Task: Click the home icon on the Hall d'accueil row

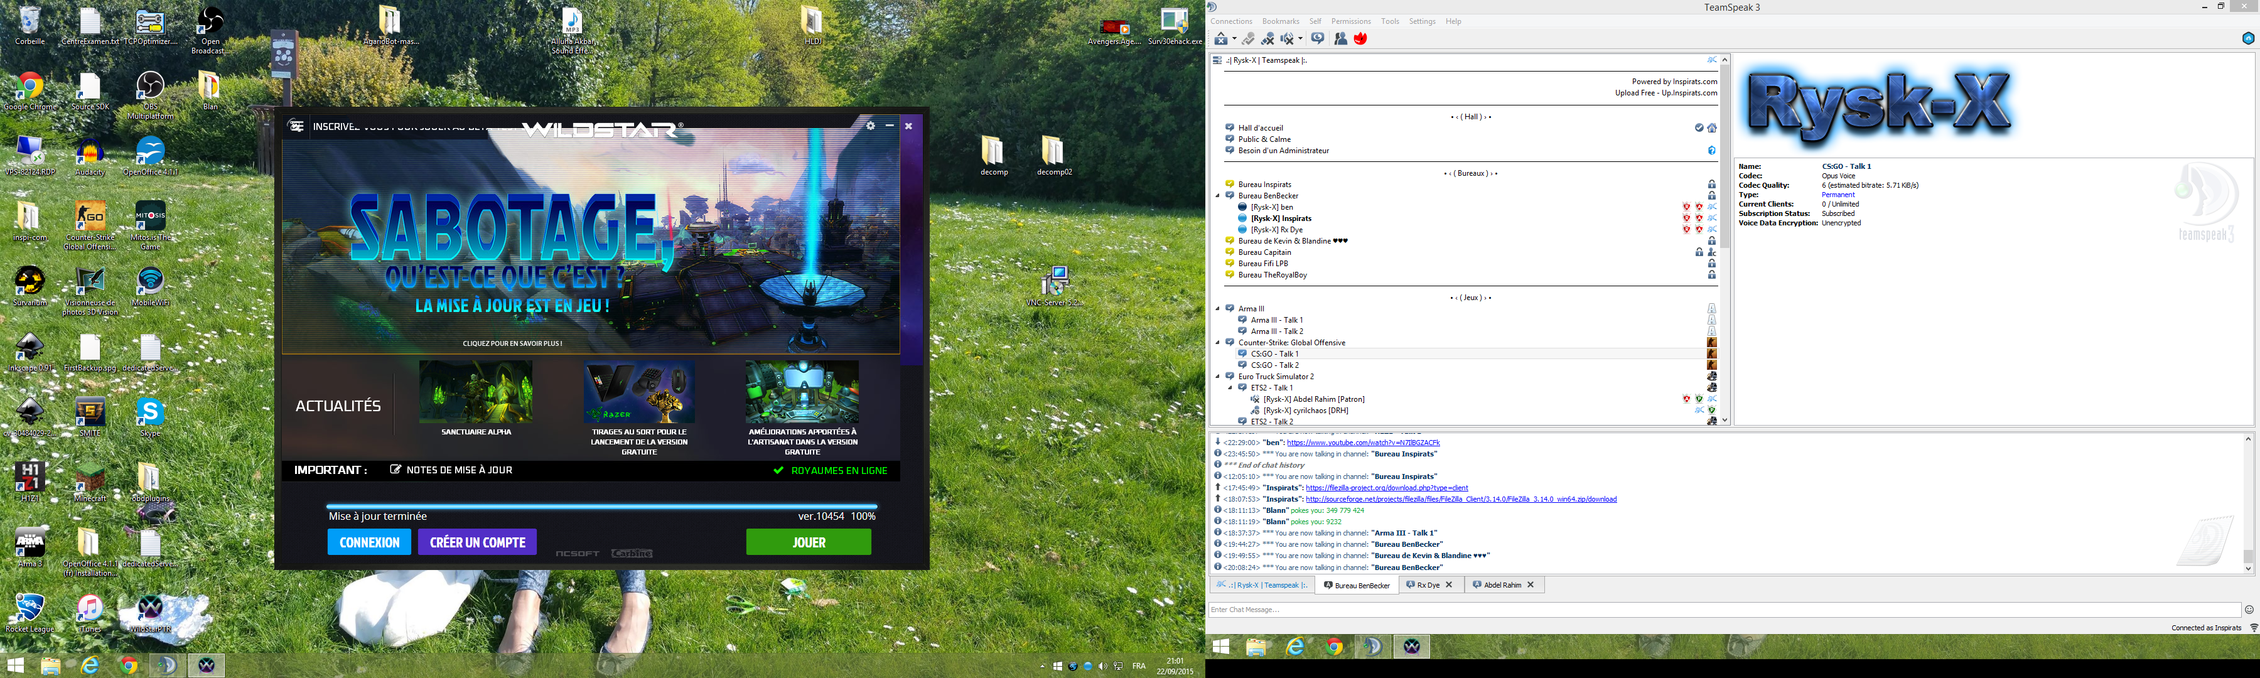Action: pyautogui.click(x=1712, y=128)
